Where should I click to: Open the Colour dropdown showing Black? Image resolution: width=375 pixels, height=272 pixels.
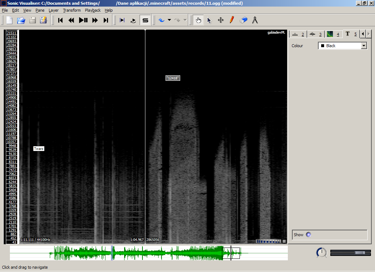(342, 46)
